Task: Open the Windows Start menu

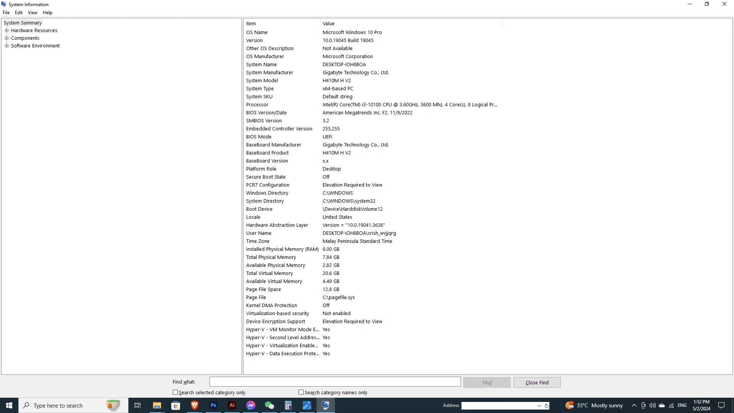Action: 9,405
